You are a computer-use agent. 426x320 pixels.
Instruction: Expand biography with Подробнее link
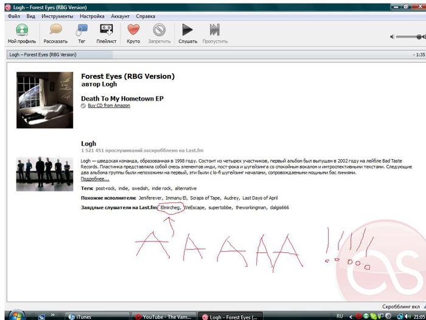[95, 179]
